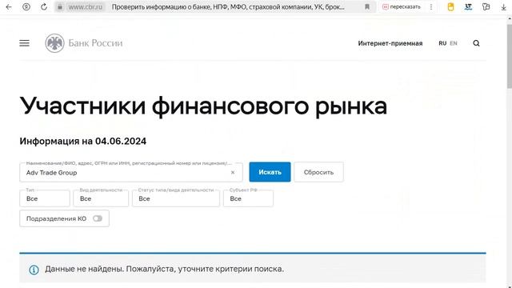Open the three-dot menu in the address bar
Screen dimensions: 512x288
pyautogui.click(x=431, y=7)
